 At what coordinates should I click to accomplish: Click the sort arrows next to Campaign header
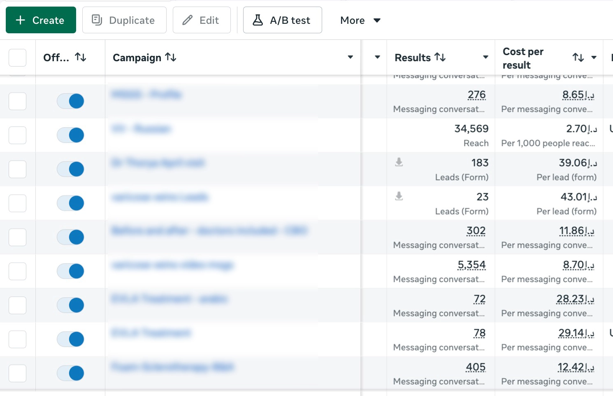(171, 58)
